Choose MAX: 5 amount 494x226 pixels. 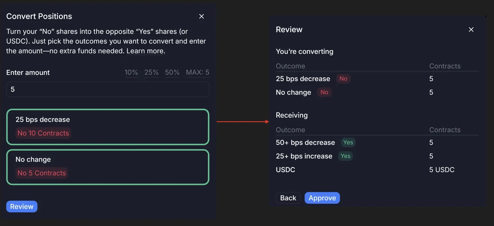tap(198, 73)
